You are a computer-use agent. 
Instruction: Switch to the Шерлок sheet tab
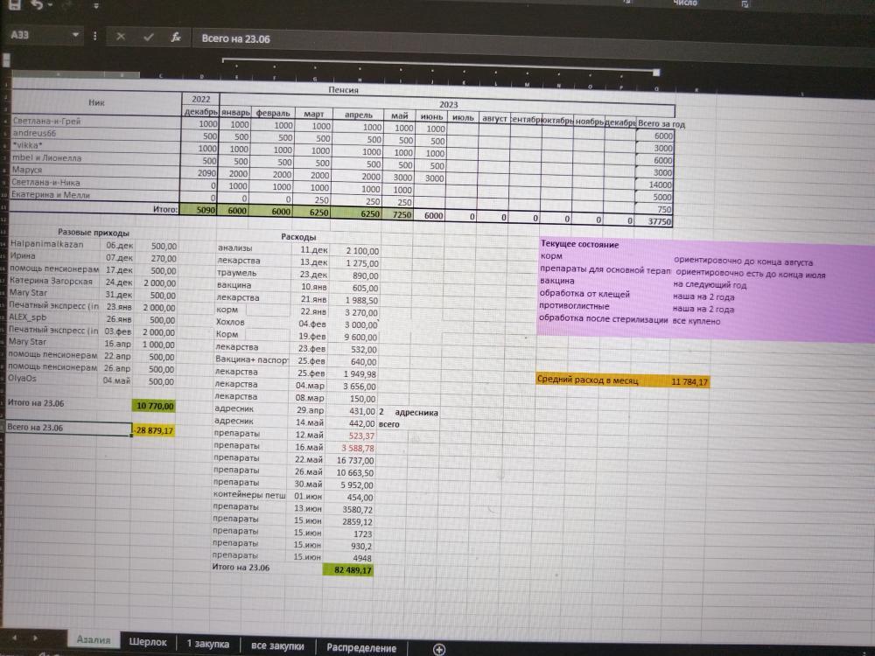coord(148,642)
